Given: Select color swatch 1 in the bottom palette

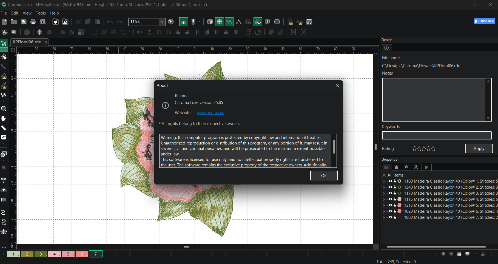Looking at the screenshot, I should tap(13, 254).
